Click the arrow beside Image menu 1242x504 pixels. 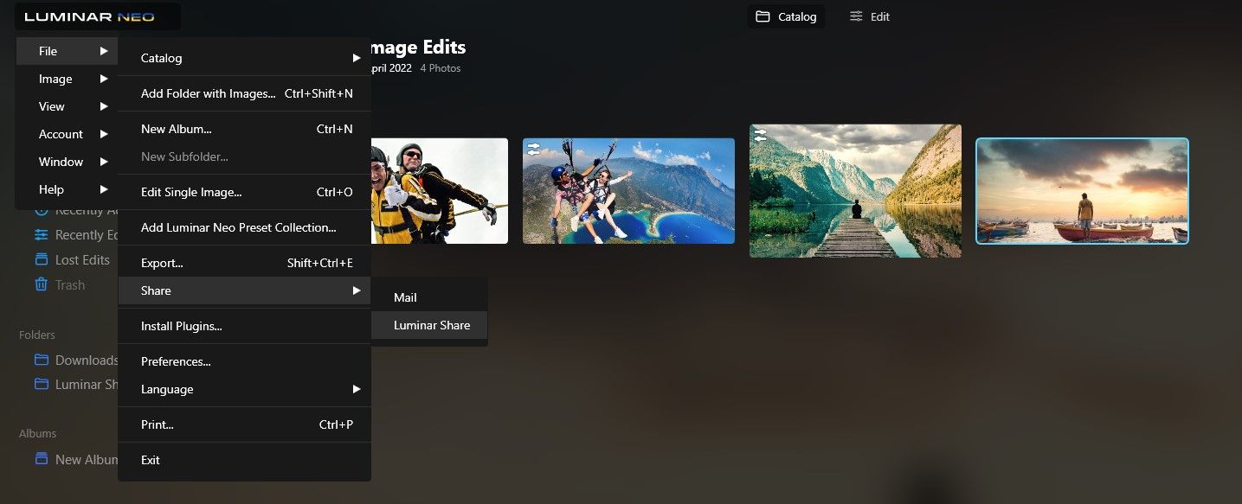[x=104, y=79]
